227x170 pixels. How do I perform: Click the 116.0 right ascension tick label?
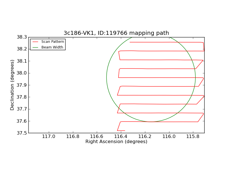(x=169, y=137)
